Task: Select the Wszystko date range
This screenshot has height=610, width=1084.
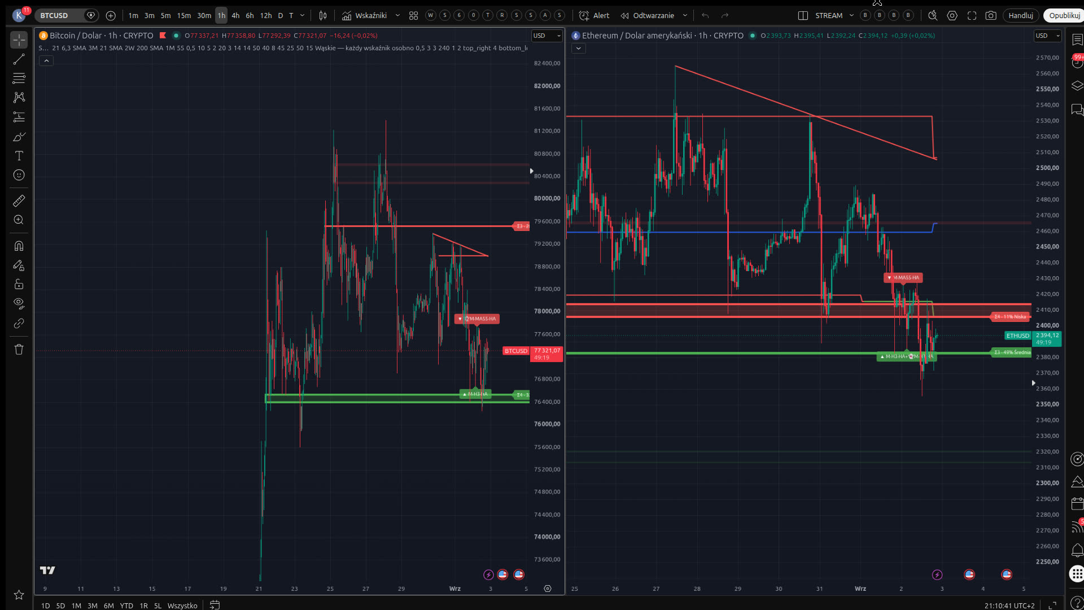Action: click(x=182, y=605)
